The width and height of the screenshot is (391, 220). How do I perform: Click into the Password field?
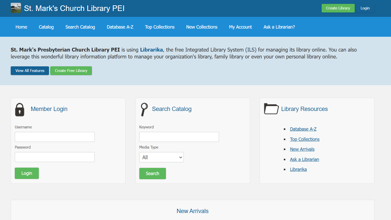coord(55,157)
